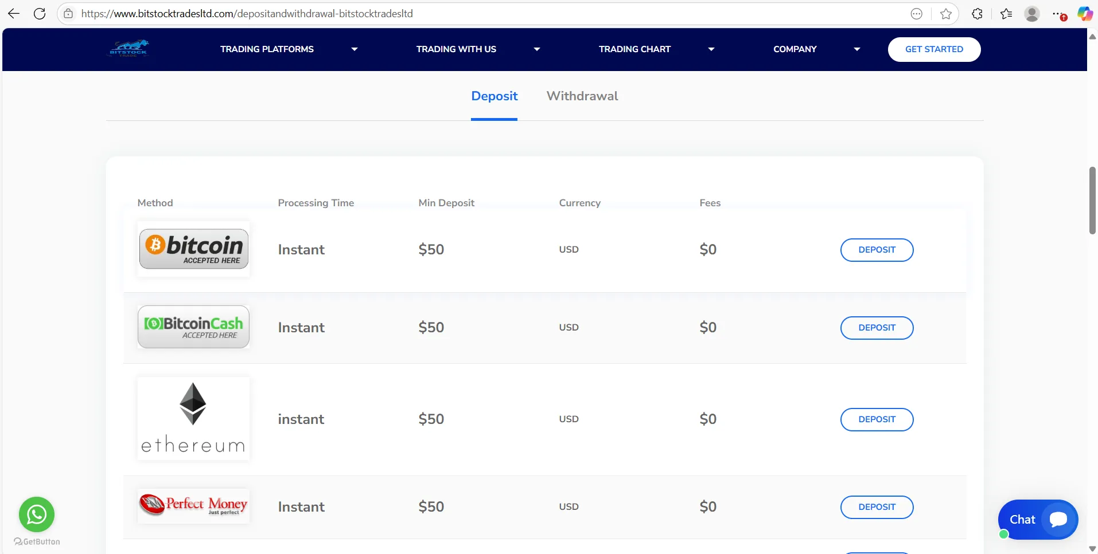1098x554 pixels.
Task: Deposit using the BitcoinCash method
Action: (877, 328)
